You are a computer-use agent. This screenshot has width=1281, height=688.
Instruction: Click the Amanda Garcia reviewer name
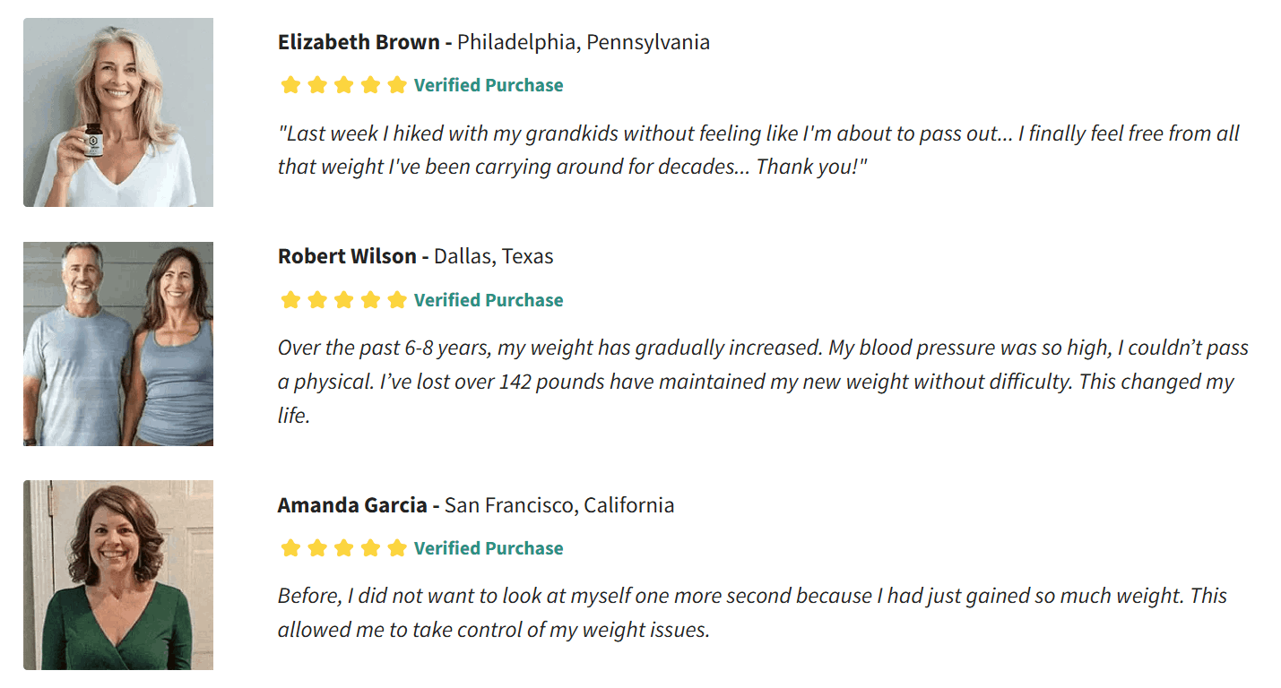352,505
